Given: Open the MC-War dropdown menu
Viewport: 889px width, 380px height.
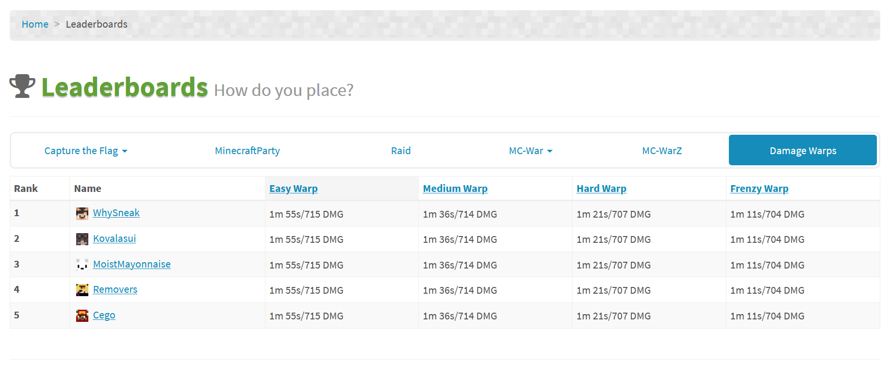Looking at the screenshot, I should tap(530, 151).
